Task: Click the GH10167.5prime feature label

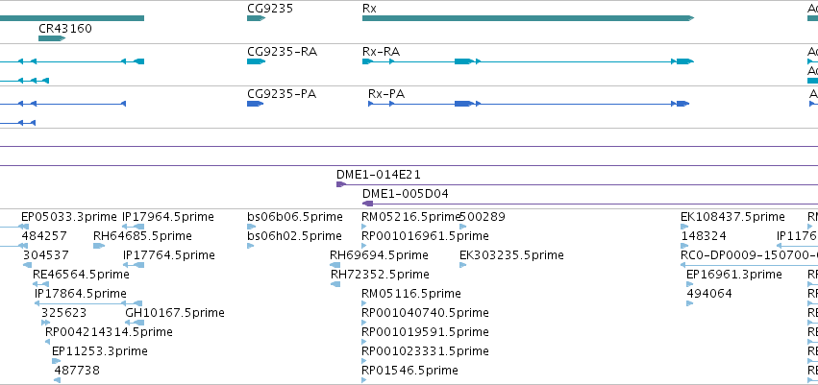Action: 175,313
